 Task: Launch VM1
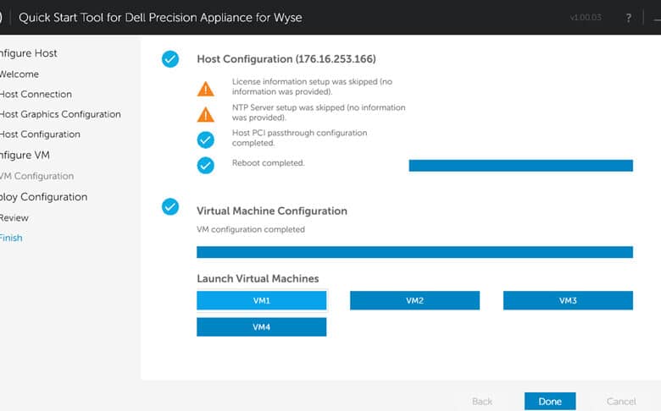click(x=261, y=300)
